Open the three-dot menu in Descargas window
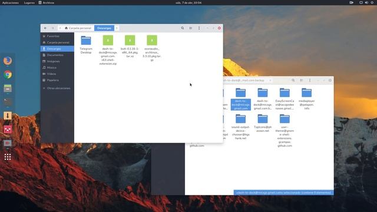377x212 pixels. [199, 28]
